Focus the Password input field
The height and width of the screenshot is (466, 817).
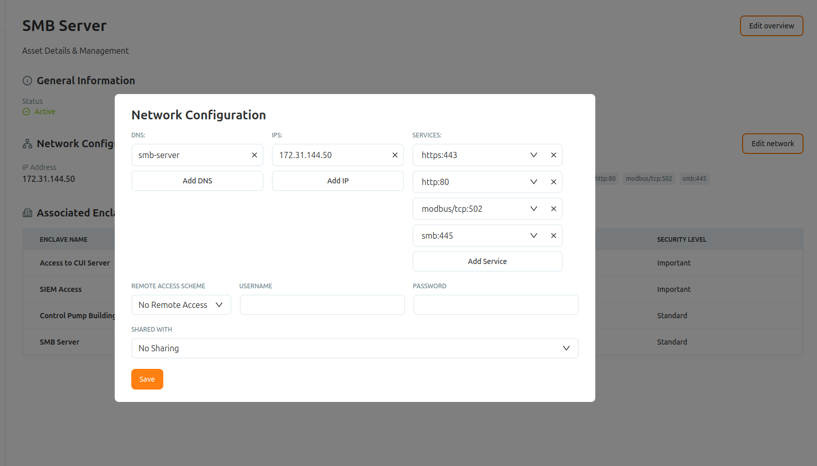pyautogui.click(x=496, y=305)
